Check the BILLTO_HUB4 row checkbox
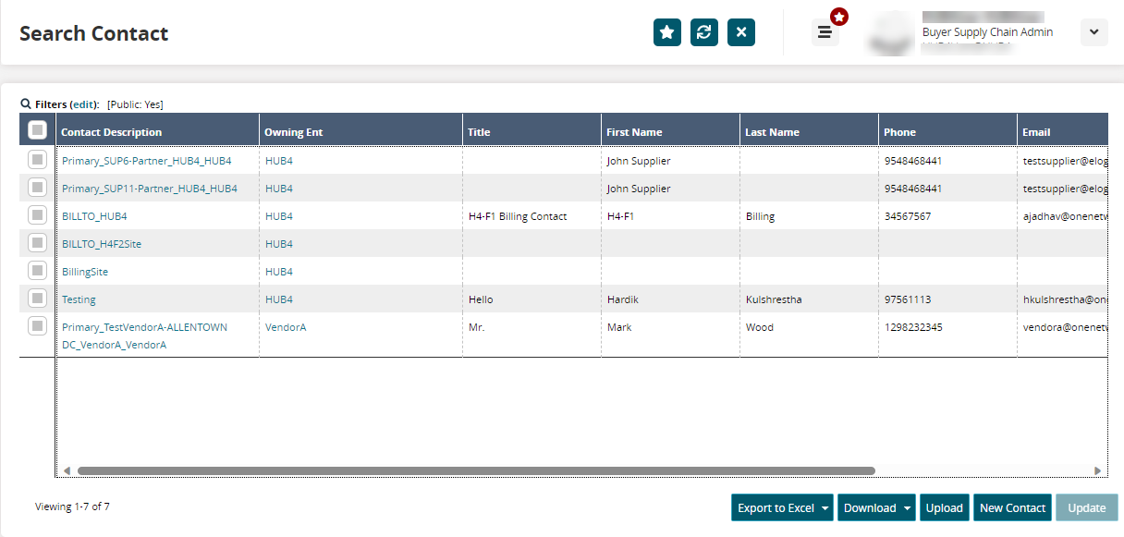The width and height of the screenshot is (1124, 537). 37,215
